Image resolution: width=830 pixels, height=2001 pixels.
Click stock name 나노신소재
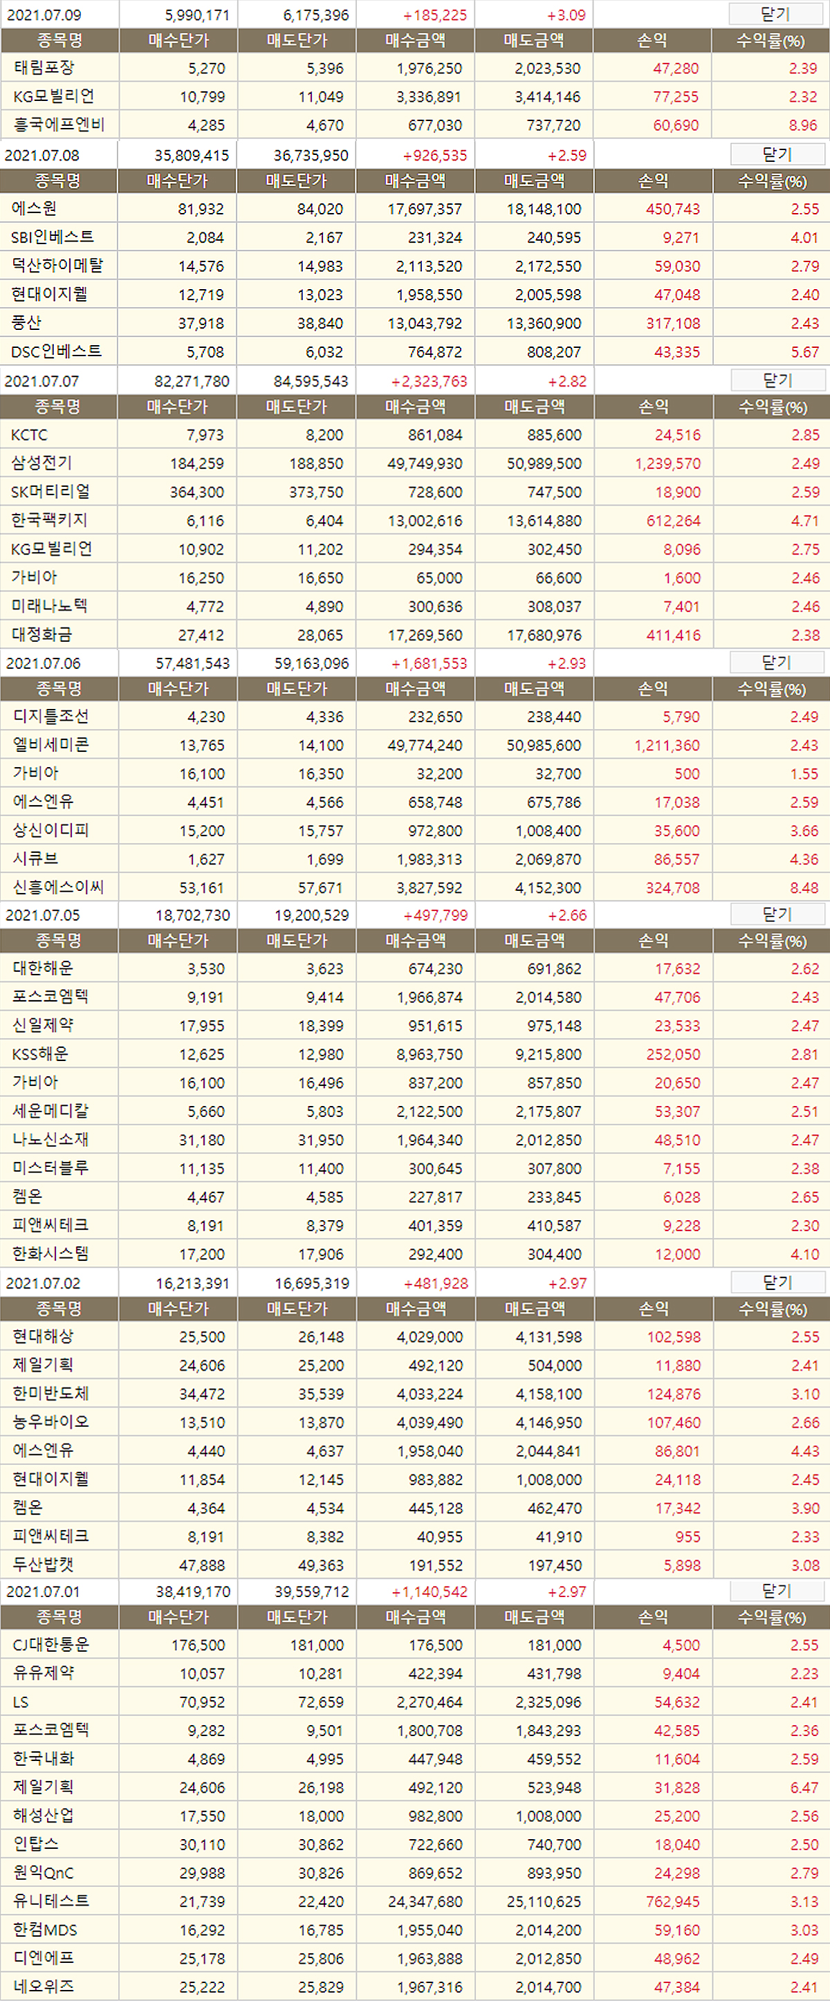(51, 1140)
